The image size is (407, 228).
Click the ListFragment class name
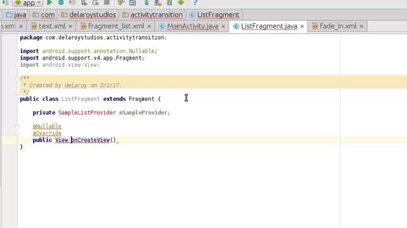click(81, 99)
